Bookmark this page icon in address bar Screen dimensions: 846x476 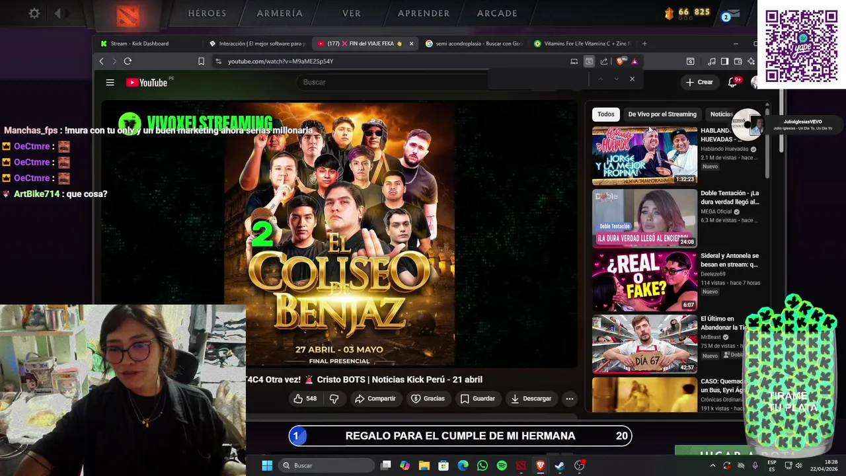pyautogui.click(x=201, y=61)
